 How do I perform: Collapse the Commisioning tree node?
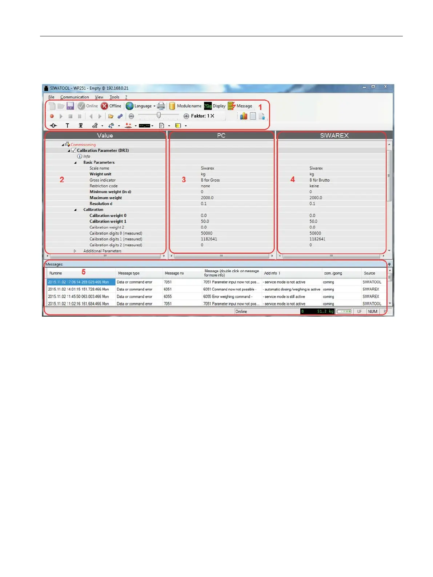tap(63, 145)
